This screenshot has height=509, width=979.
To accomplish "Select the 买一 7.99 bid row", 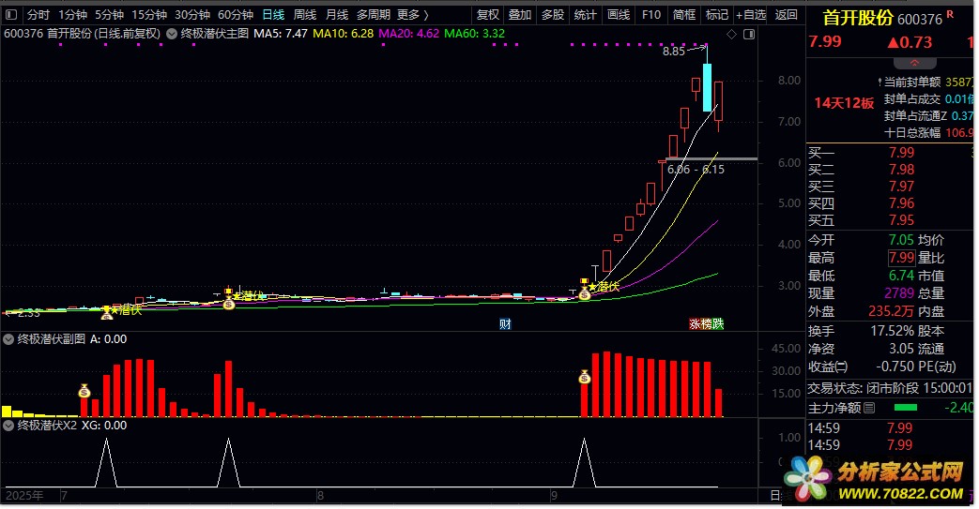I will [891, 152].
